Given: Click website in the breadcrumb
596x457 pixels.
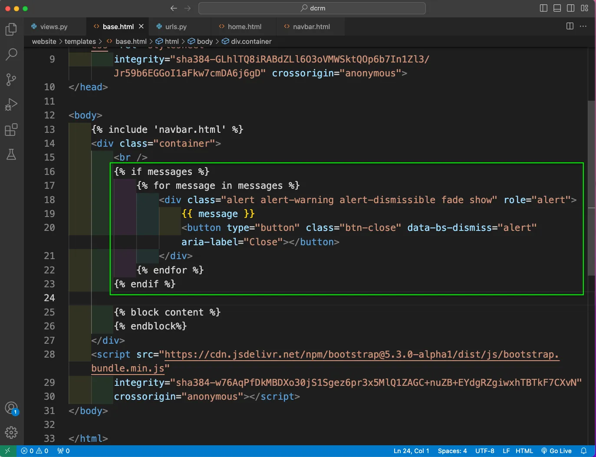Looking at the screenshot, I should (44, 42).
